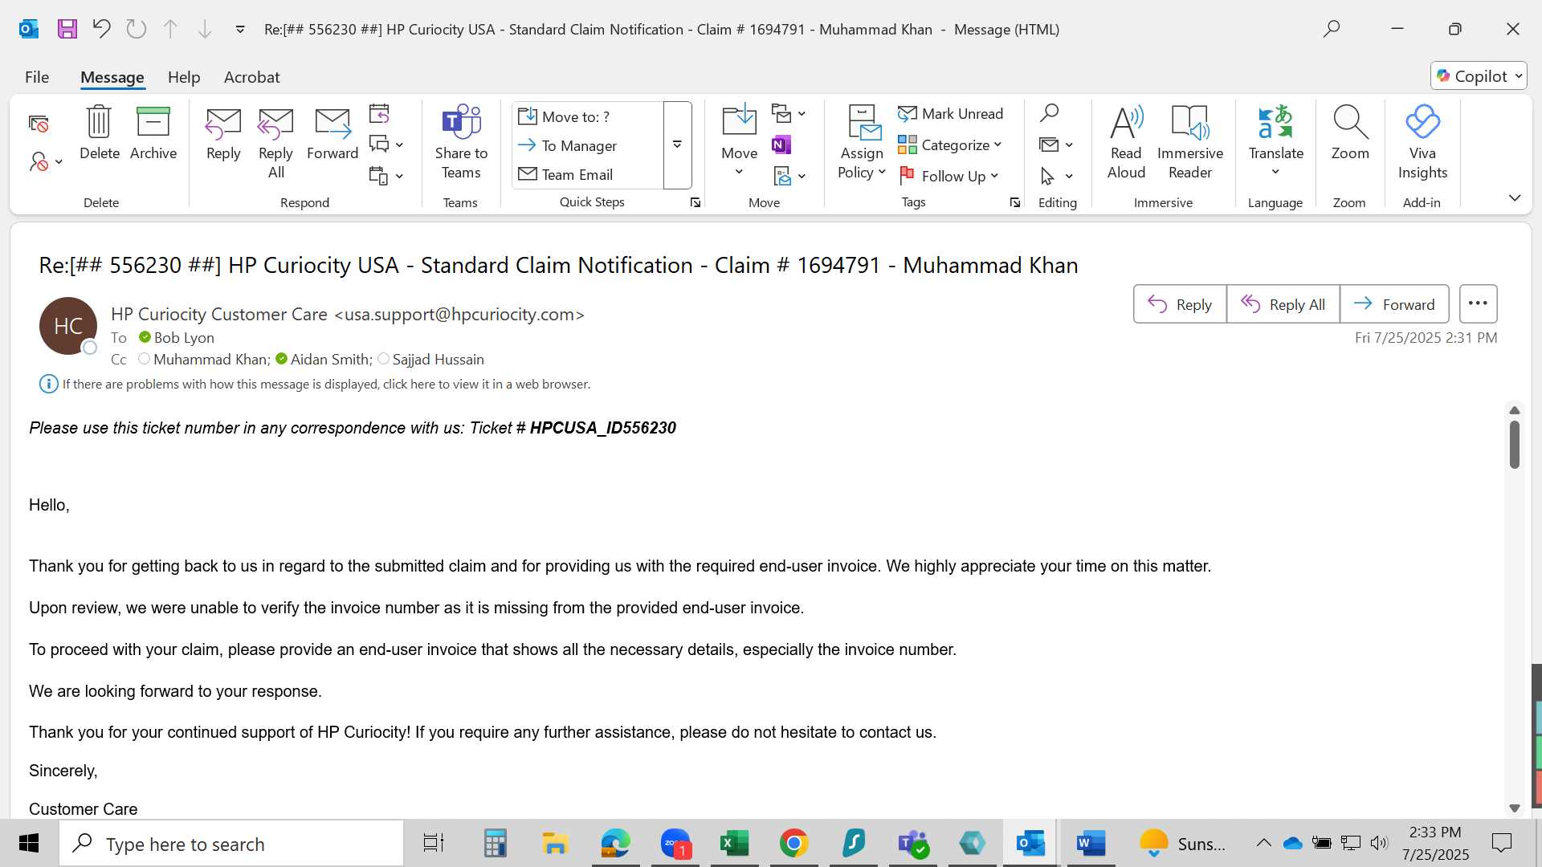Click the Translate icon
1542x867 pixels.
coord(1275,123)
